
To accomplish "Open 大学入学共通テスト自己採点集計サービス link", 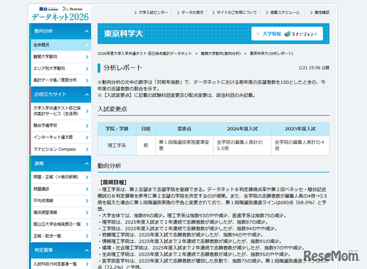I will click(x=61, y=111).
